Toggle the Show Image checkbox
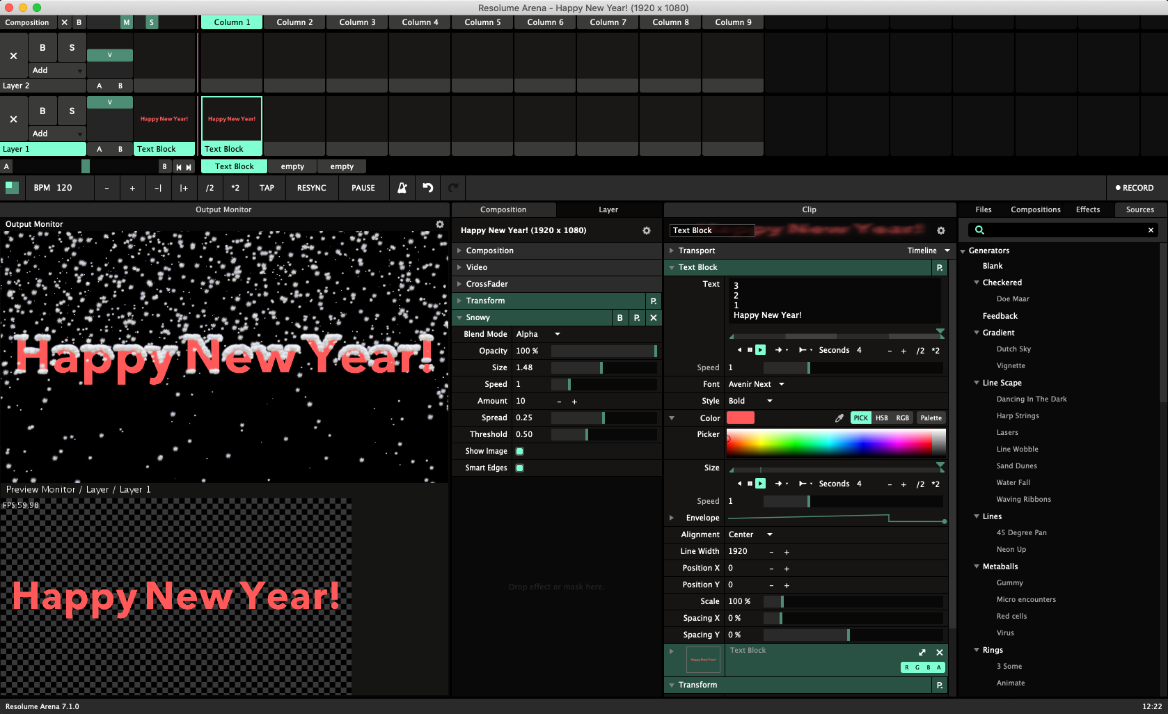1168x714 pixels. (x=519, y=451)
